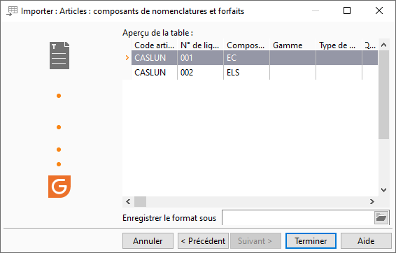
Task: Click the down arrow of vertical scrollbar
Action: (x=383, y=190)
